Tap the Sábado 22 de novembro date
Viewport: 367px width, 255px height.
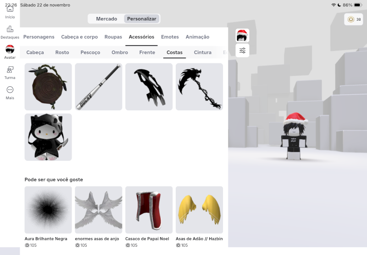tap(45, 5)
